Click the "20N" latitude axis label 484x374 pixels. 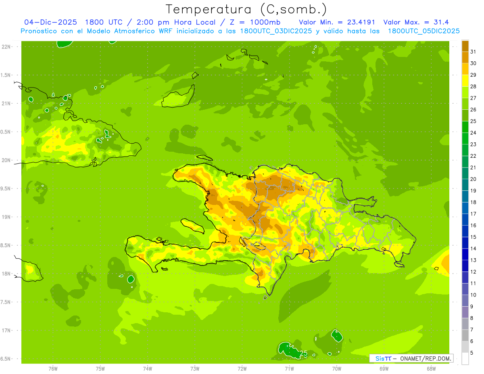click(6, 160)
